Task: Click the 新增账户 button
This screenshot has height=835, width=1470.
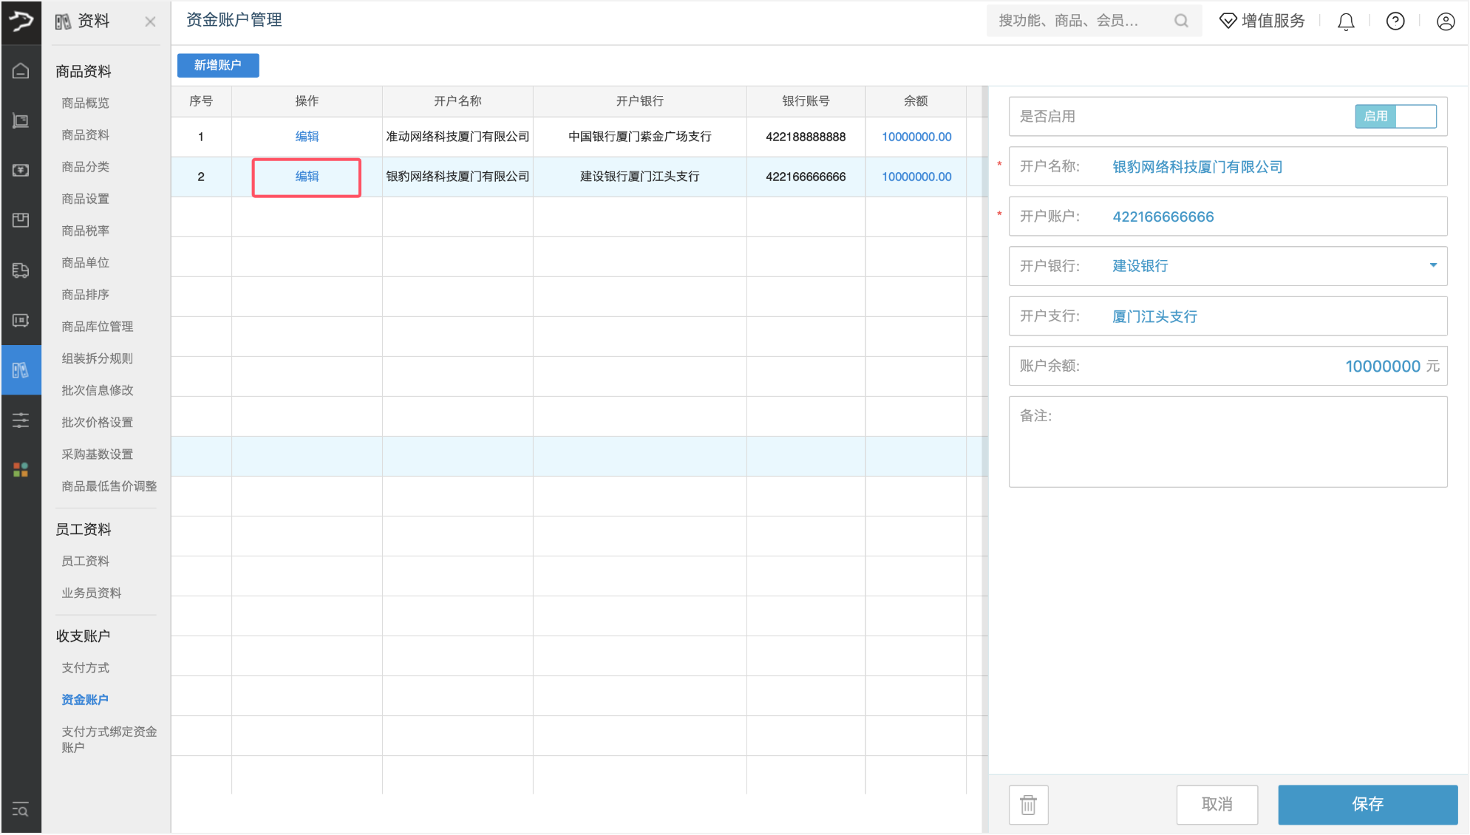Action: (x=217, y=65)
